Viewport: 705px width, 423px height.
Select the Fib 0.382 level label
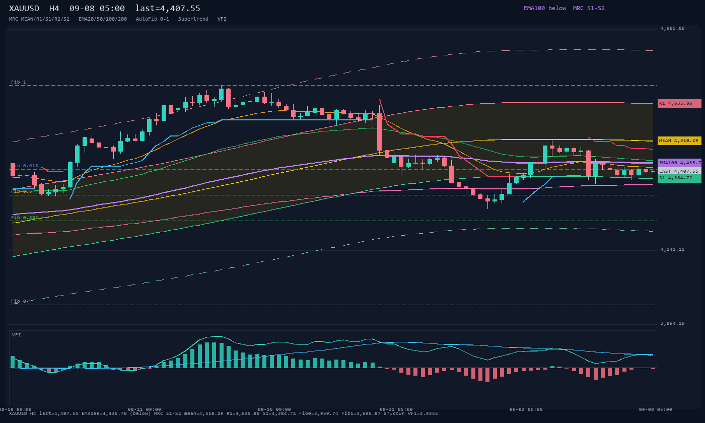click(25, 218)
